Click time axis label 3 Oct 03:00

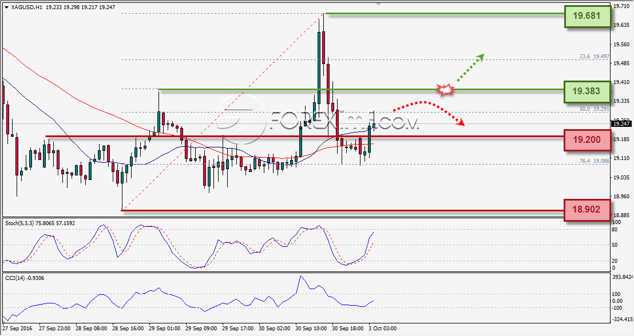[x=382, y=329]
